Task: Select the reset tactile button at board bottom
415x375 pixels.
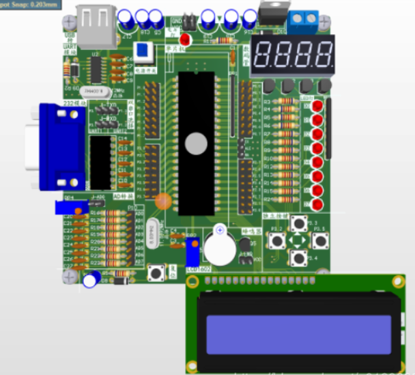Action: pos(156,273)
